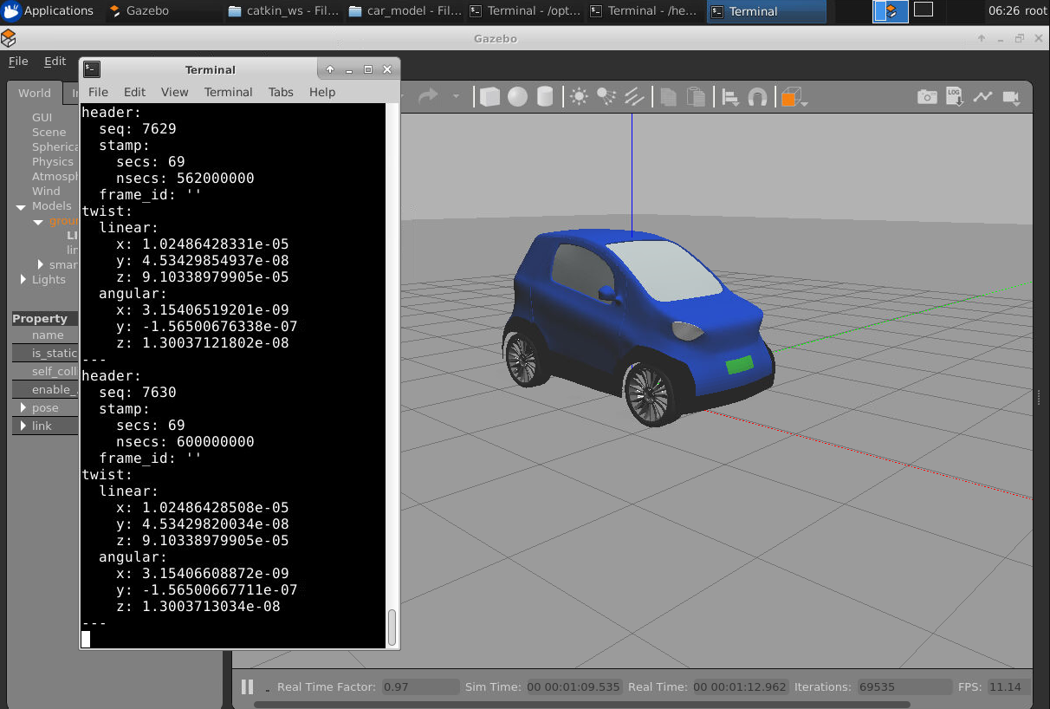Viewport: 1050px width, 709px height.
Task: Expand the Lights tree node
Action: [x=23, y=279]
